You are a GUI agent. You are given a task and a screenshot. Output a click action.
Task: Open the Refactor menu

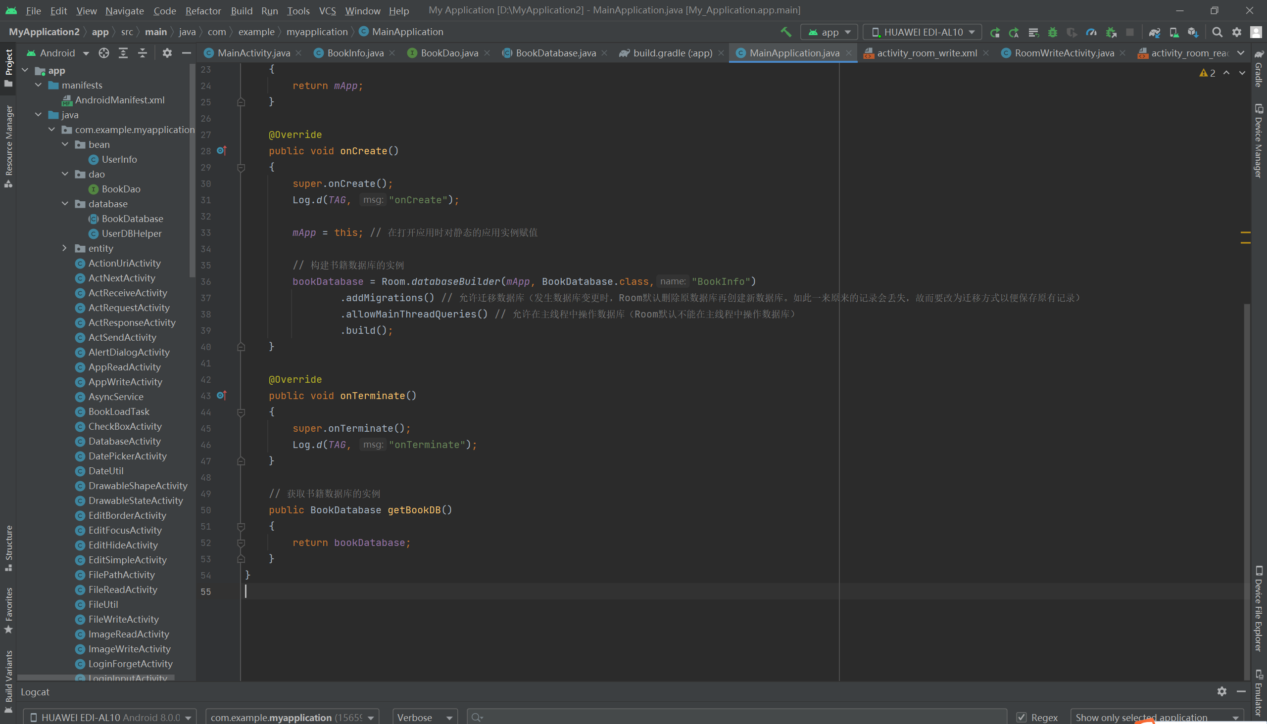(202, 10)
